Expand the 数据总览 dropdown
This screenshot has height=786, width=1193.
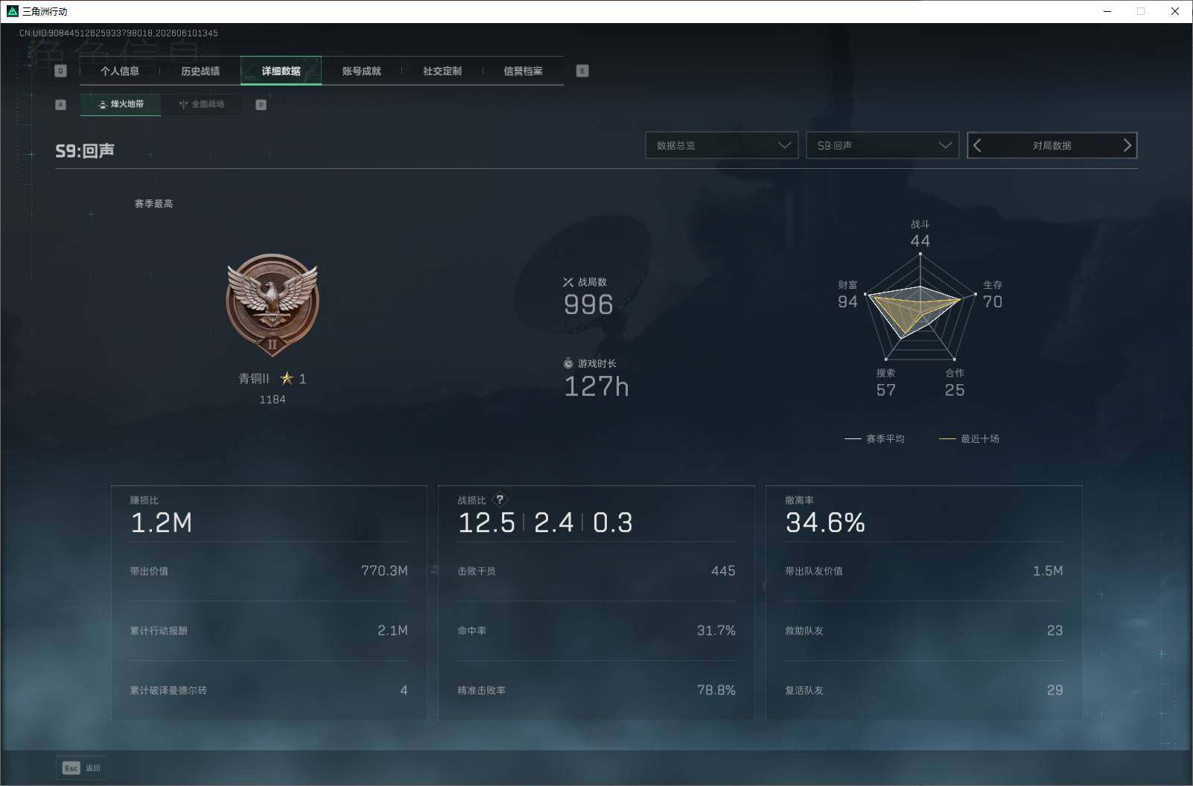click(x=722, y=145)
